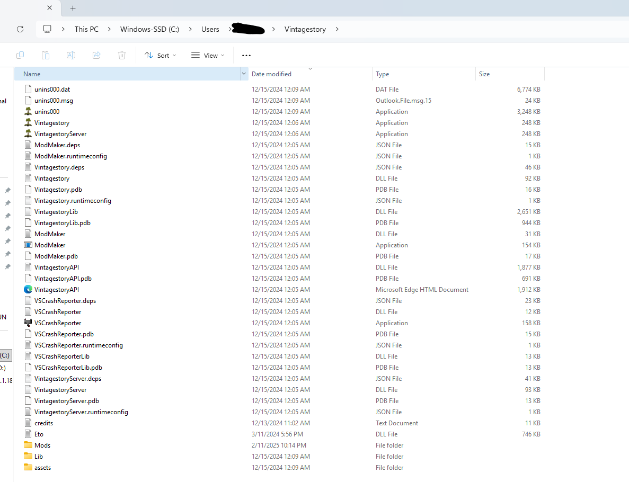Sort files by Size column header

(x=484, y=74)
